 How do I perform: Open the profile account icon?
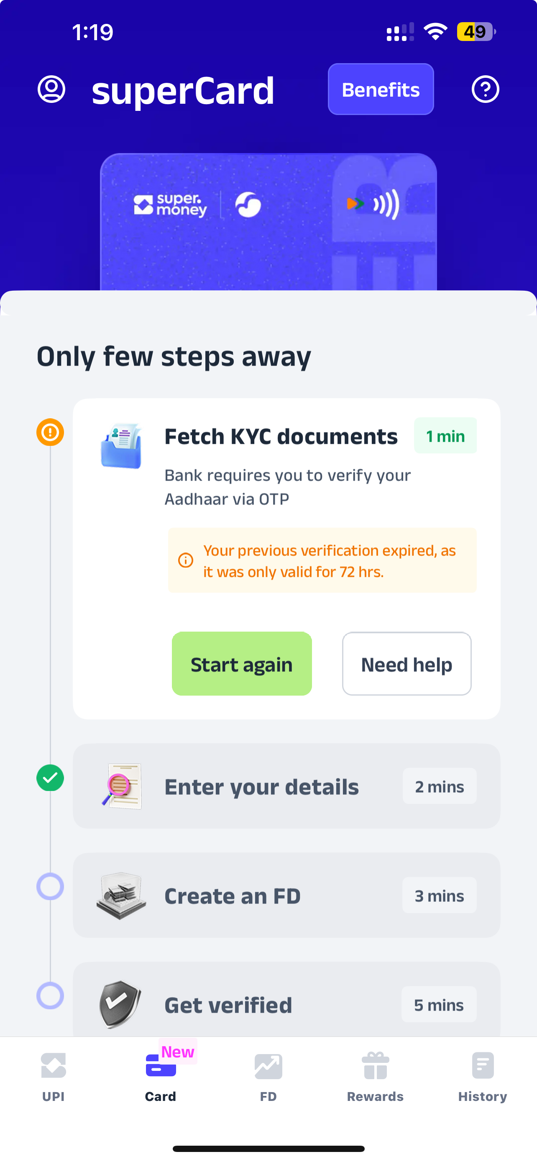pos(51,90)
